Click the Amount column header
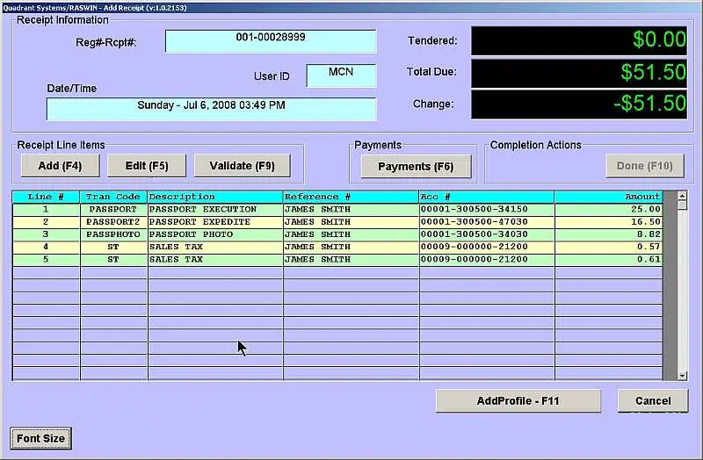The width and height of the screenshot is (703, 460). point(608,197)
